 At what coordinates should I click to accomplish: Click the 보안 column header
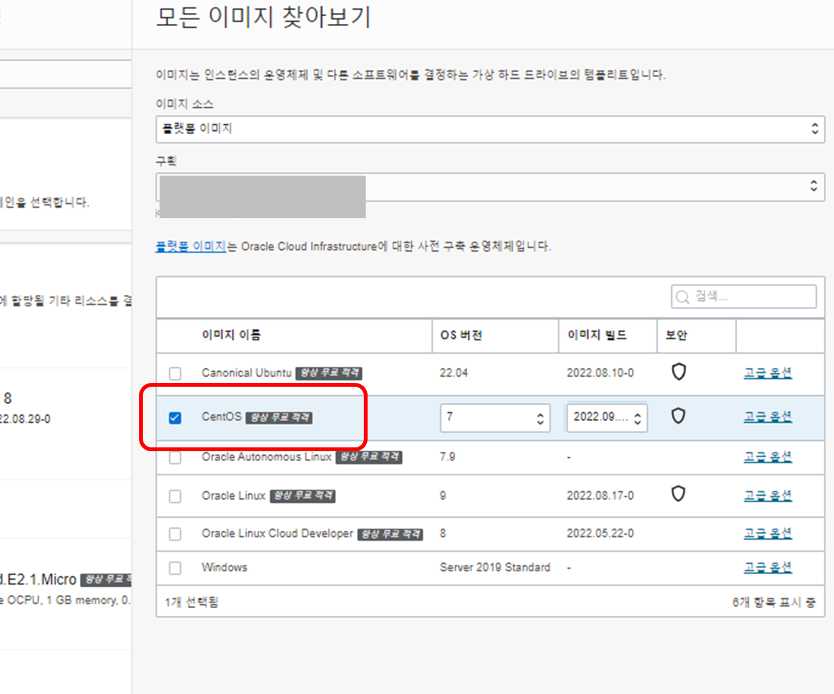click(676, 335)
